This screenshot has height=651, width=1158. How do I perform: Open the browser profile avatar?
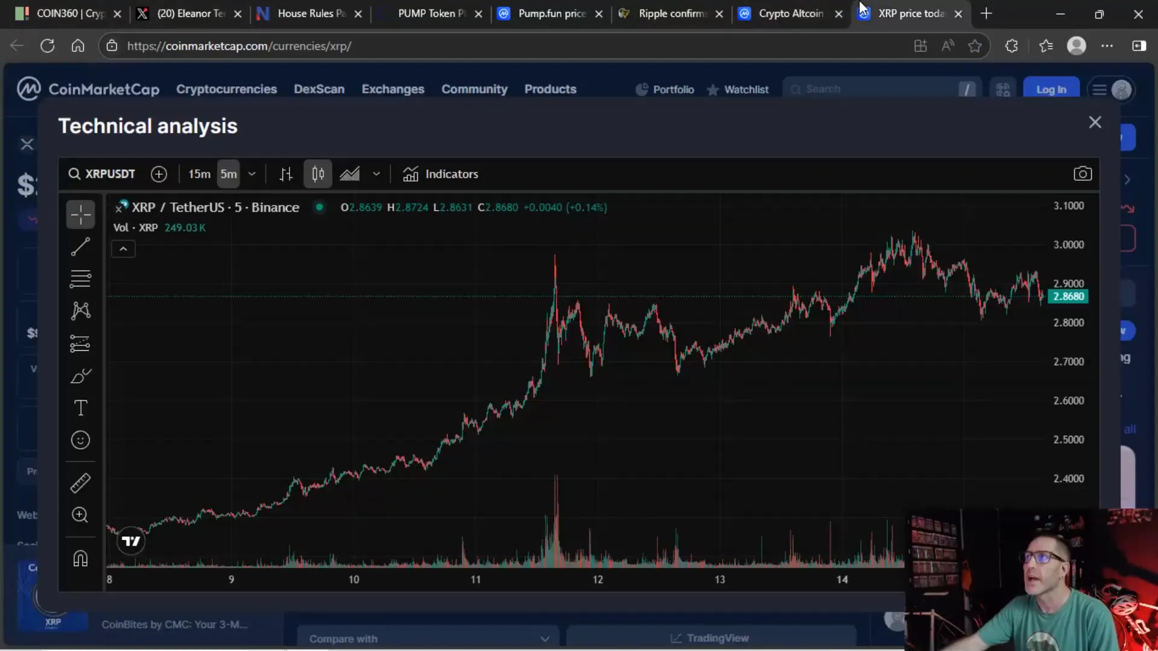[x=1077, y=46]
